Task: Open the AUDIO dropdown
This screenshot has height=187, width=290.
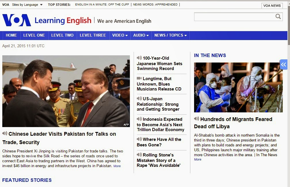Action: (140, 35)
